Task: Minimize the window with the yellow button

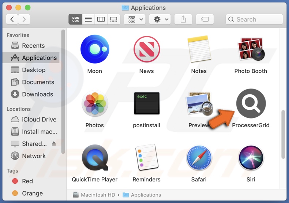Action: click(18, 8)
